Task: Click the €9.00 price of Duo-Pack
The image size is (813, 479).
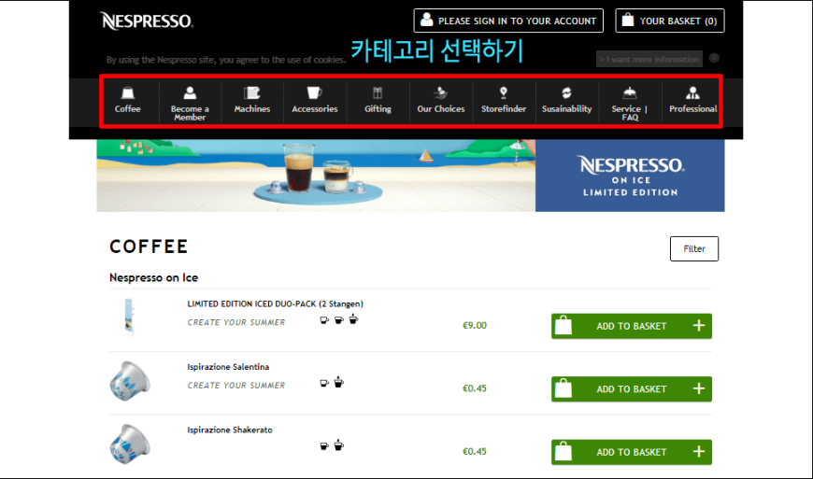Action: [475, 325]
